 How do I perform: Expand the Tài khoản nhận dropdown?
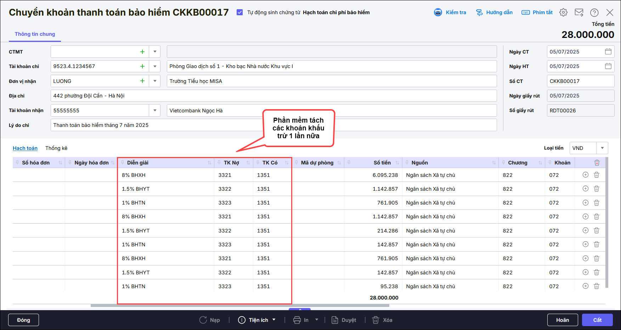pos(155,111)
